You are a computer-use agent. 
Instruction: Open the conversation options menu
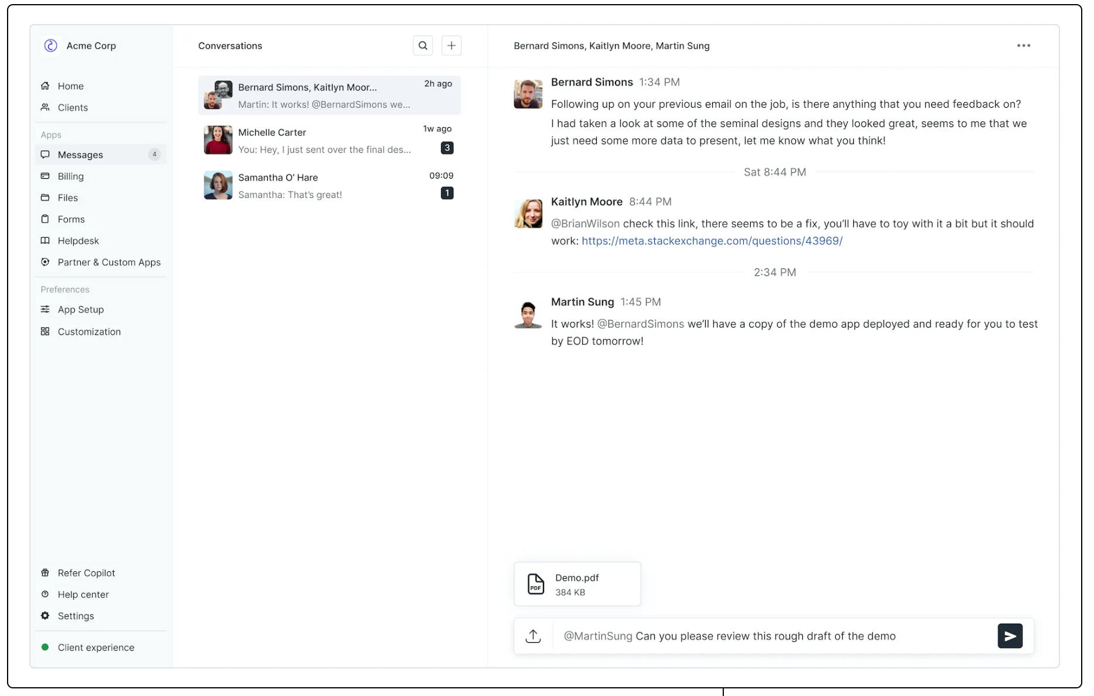click(1023, 45)
